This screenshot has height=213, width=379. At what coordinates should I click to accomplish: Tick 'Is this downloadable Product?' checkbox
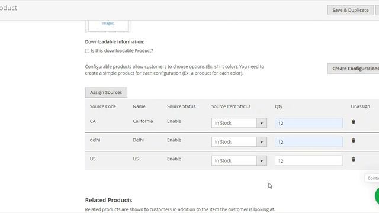point(87,51)
